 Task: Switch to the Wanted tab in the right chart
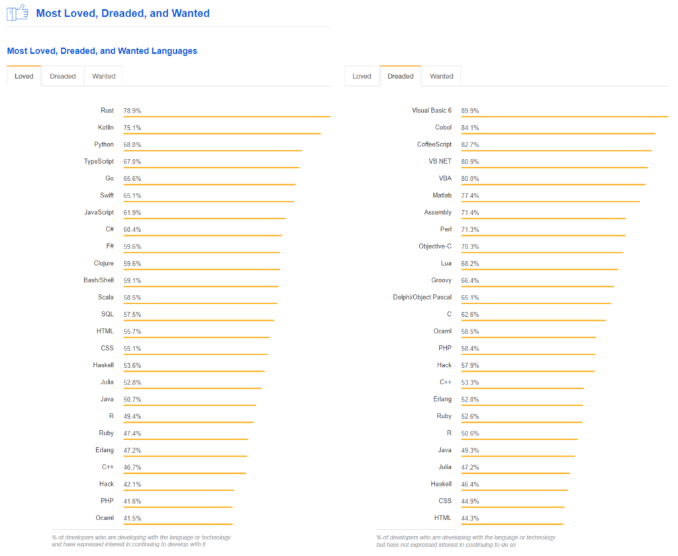(x=442, y=76)
